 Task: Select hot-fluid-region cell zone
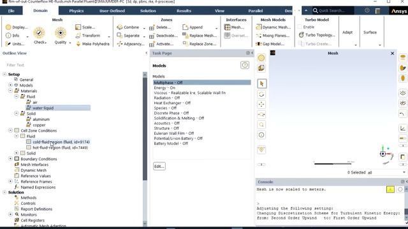click(x=60, y=148)
